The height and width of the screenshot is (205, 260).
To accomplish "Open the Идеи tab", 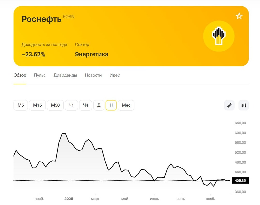I will click(x=115, y=75).
